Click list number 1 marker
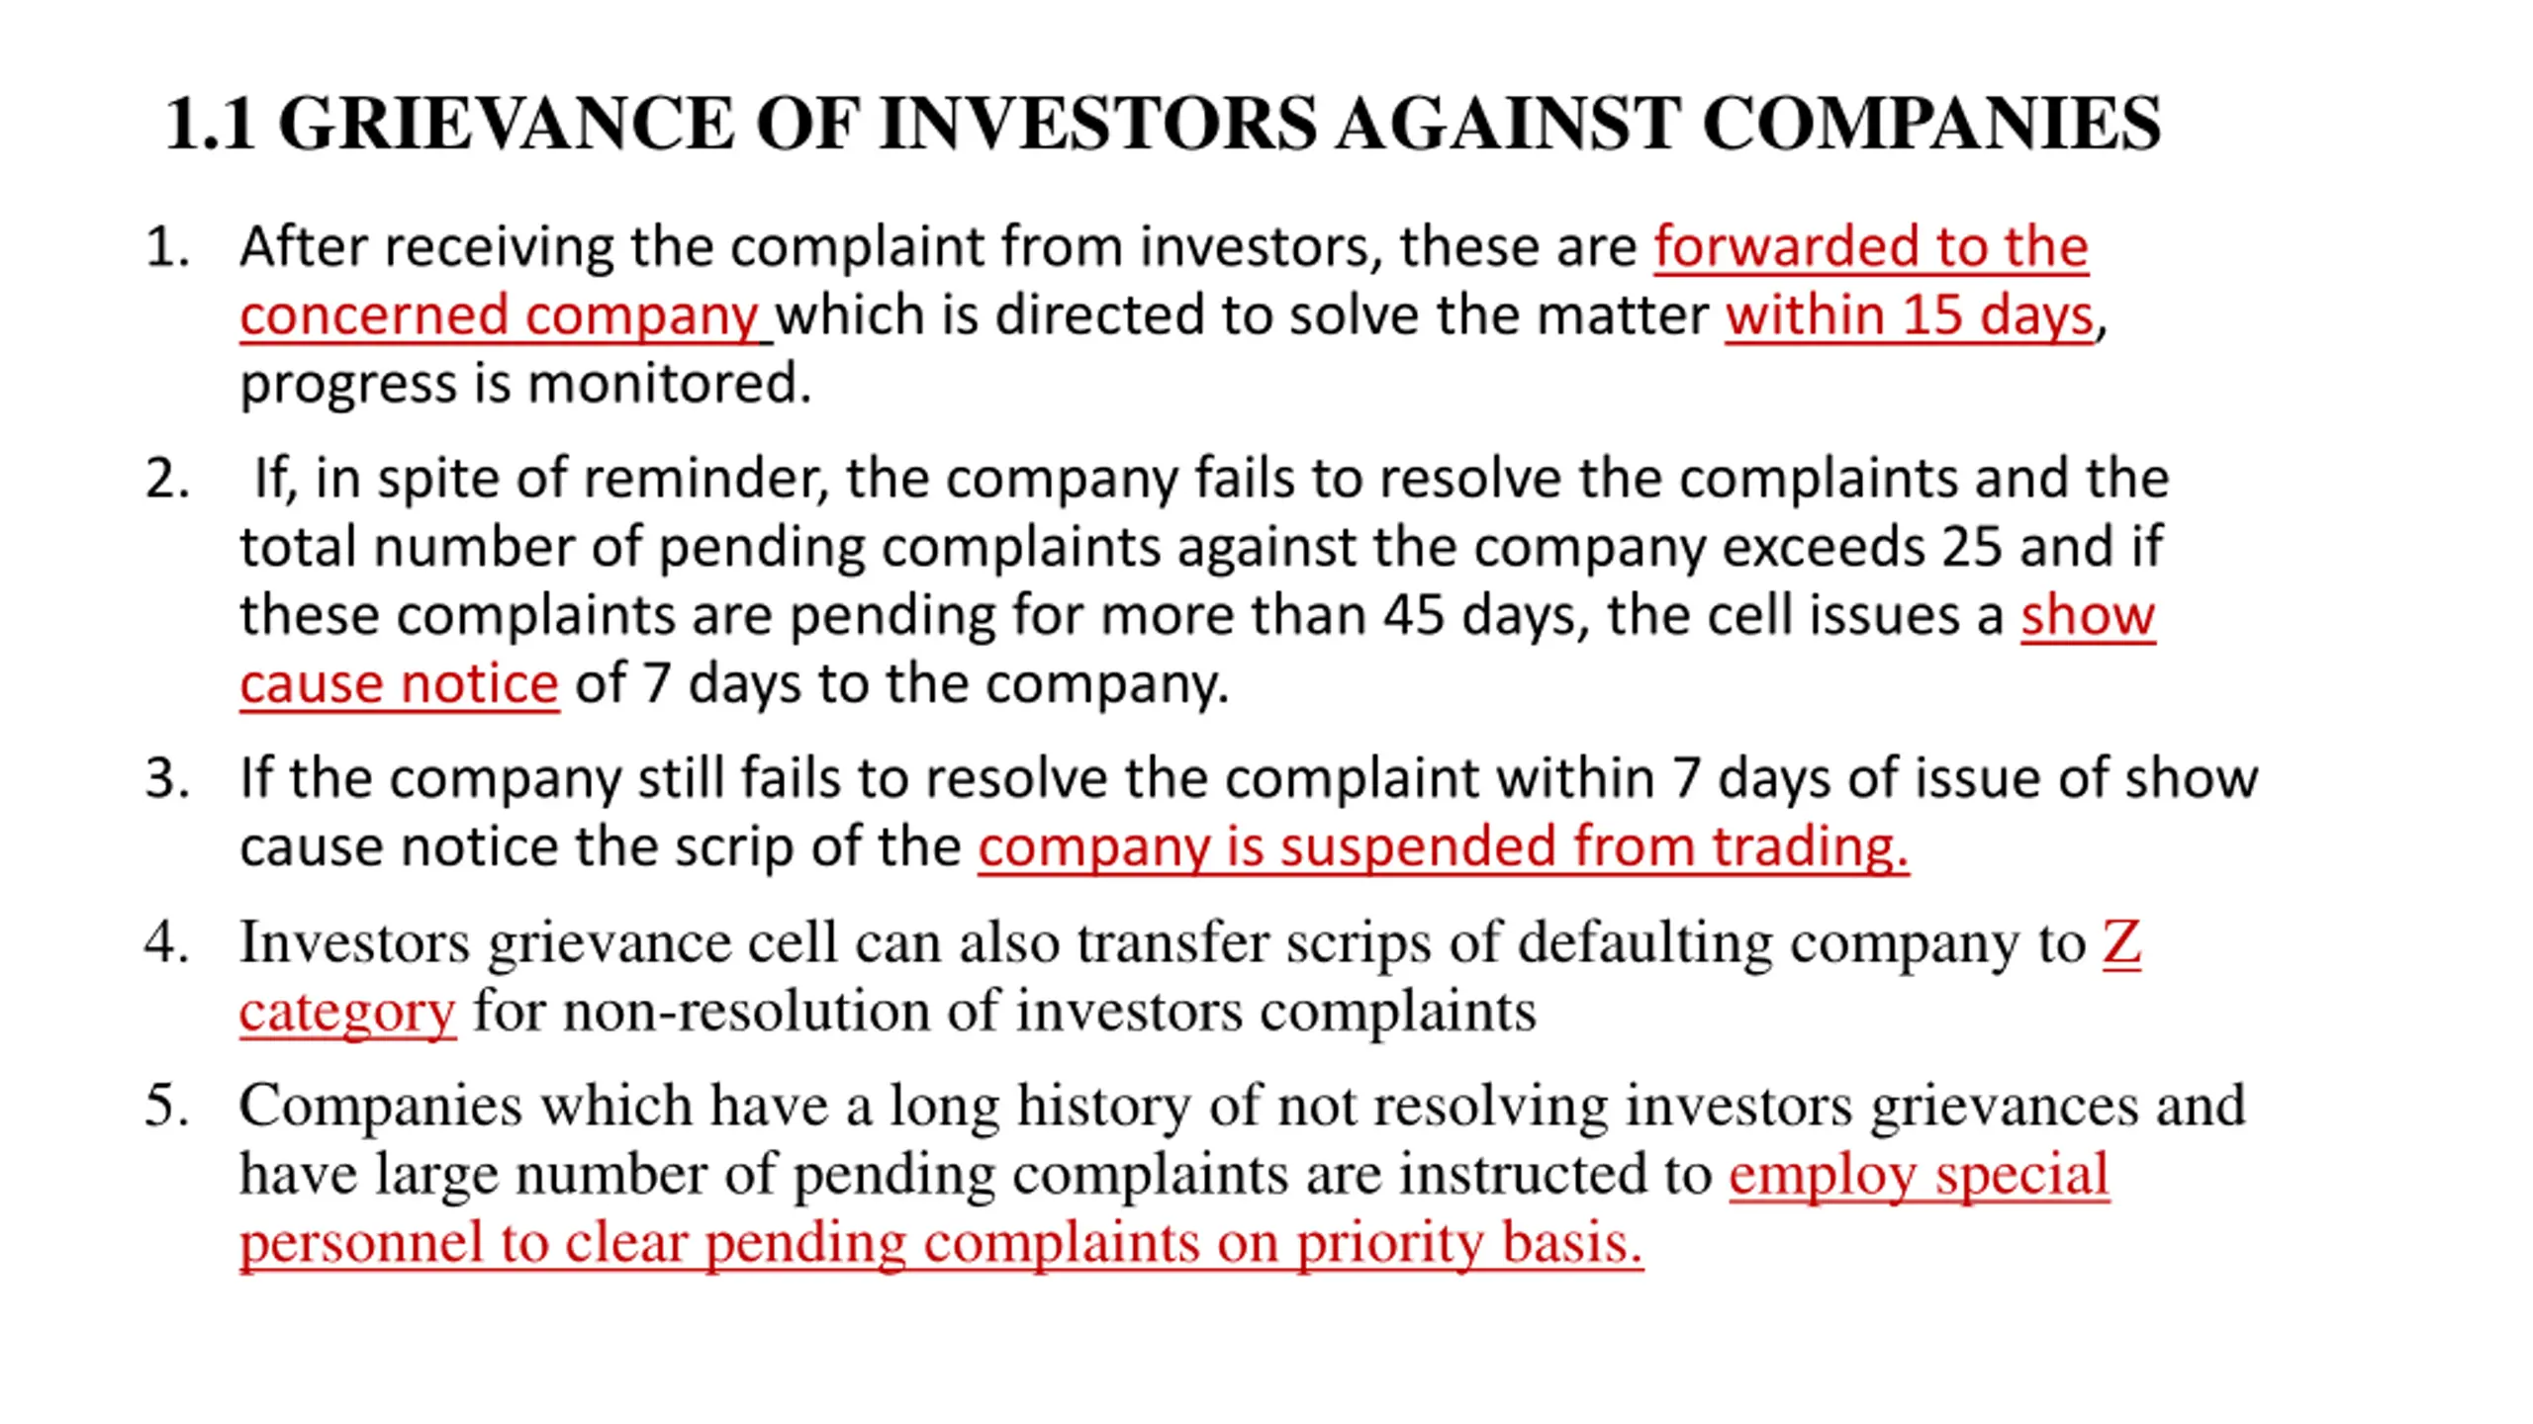 point(167,247)
